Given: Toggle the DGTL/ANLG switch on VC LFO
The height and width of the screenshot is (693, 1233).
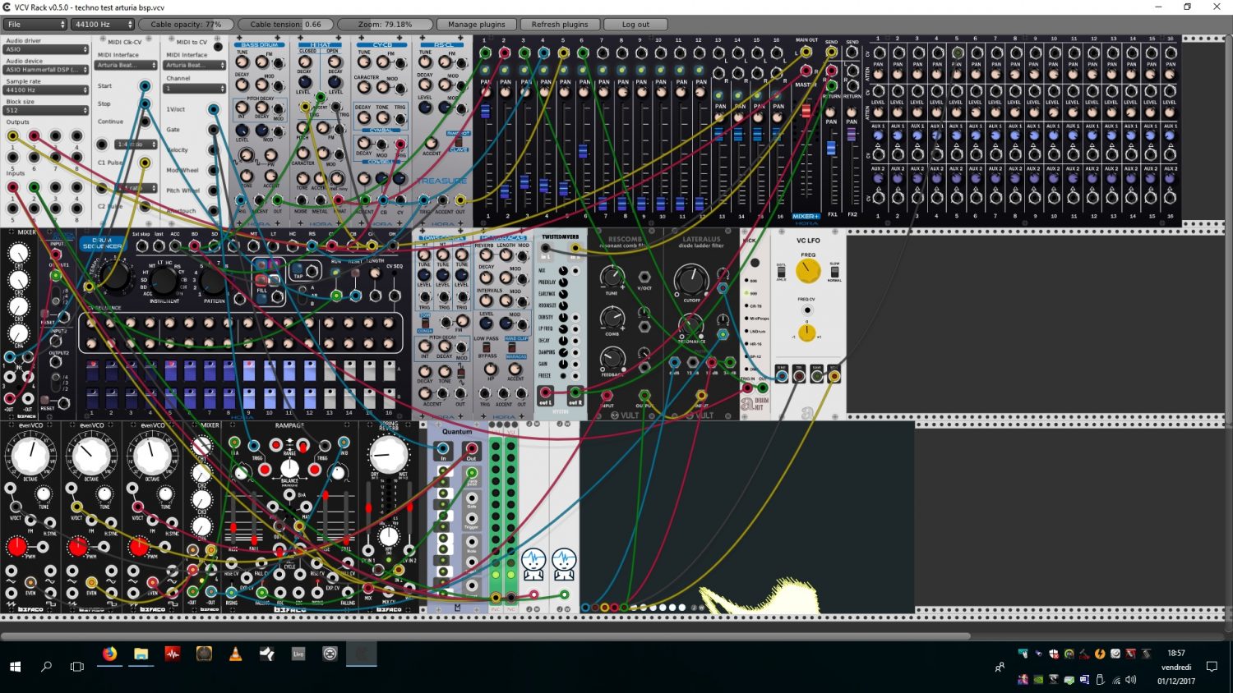Looking at the screenshot, I should click(781, 270).
